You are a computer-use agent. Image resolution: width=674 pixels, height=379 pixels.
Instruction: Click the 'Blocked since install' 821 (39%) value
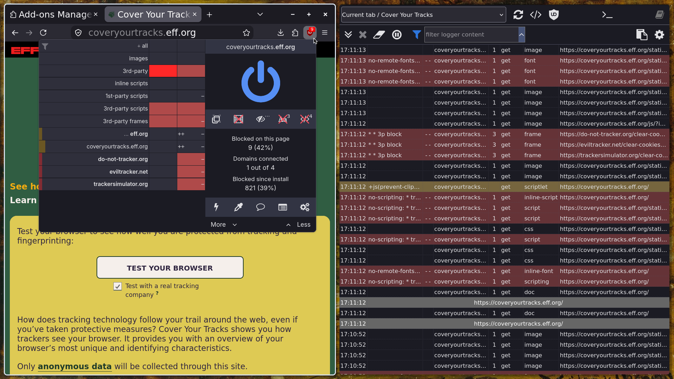coord(260,188)
